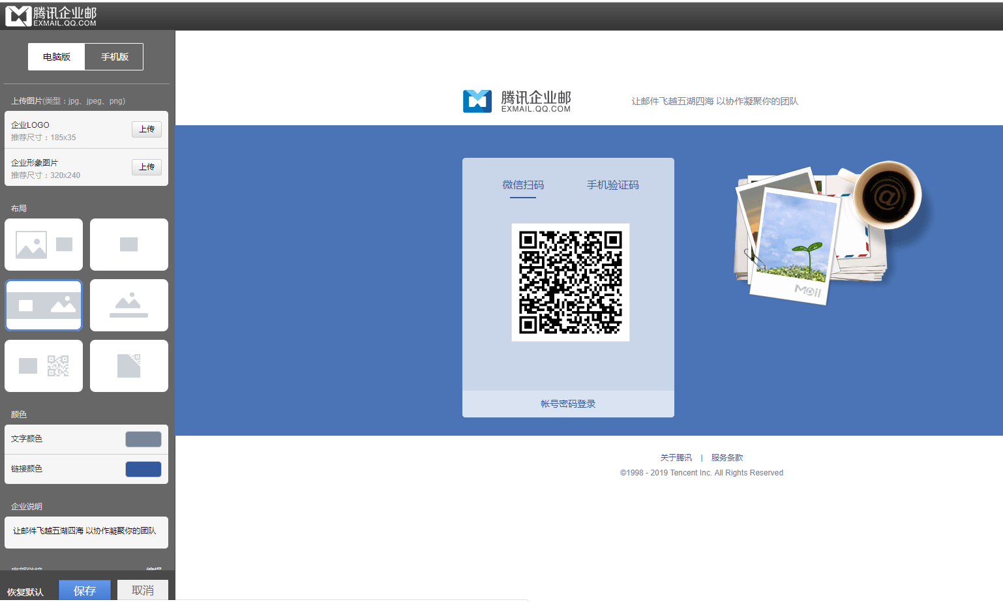Image resolution: width=1003 pixels, height=602 pixels.
Task: Switch to 手机版 mobile version
Action: [x=114, y=57]
